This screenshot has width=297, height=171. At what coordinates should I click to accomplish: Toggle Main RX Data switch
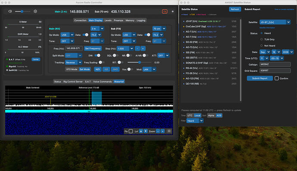pos(85,35)
